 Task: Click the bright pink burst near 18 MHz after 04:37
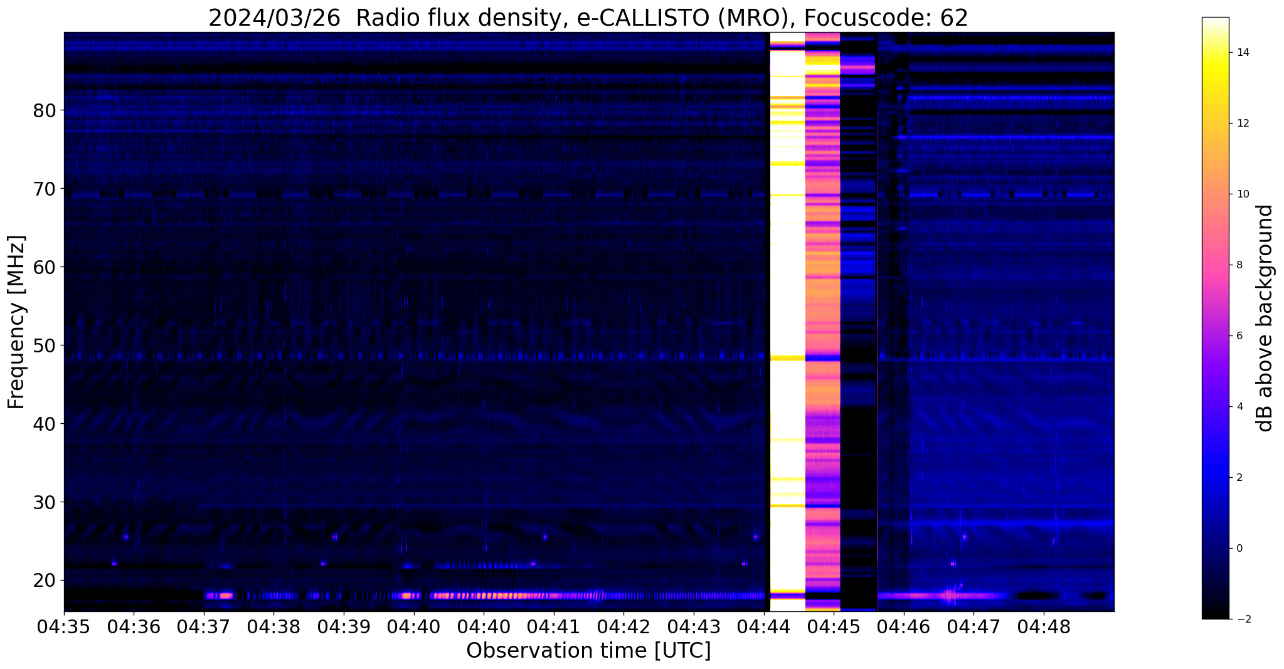[220, 596]
